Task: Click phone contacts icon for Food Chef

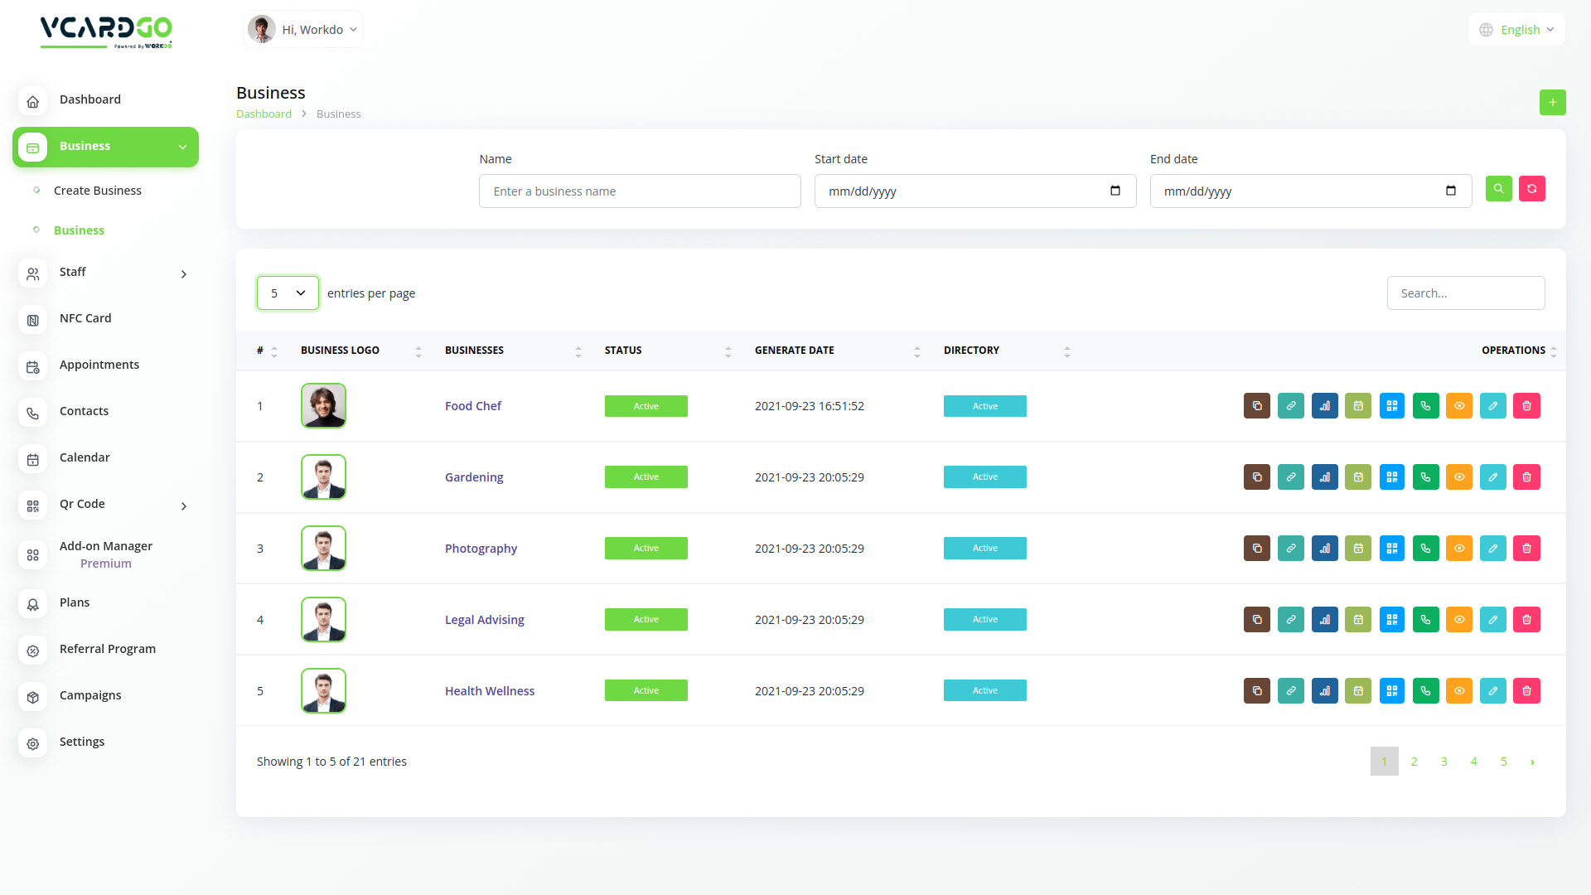Action: click(x=1425, y=406)
